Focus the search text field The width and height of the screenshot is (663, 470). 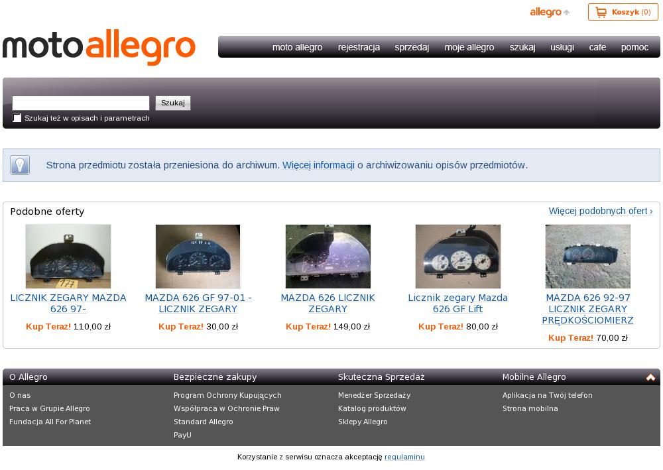coord(81,103)
